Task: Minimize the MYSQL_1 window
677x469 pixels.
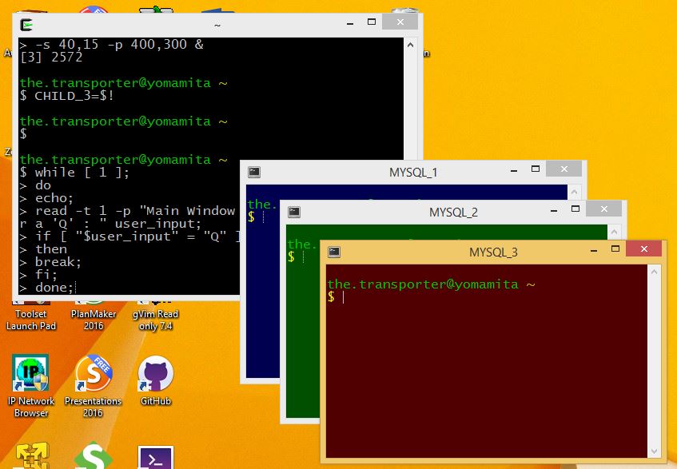Action: (x=514, y=169)
